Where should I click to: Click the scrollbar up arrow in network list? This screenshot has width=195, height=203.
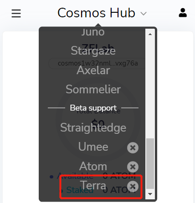150,34
